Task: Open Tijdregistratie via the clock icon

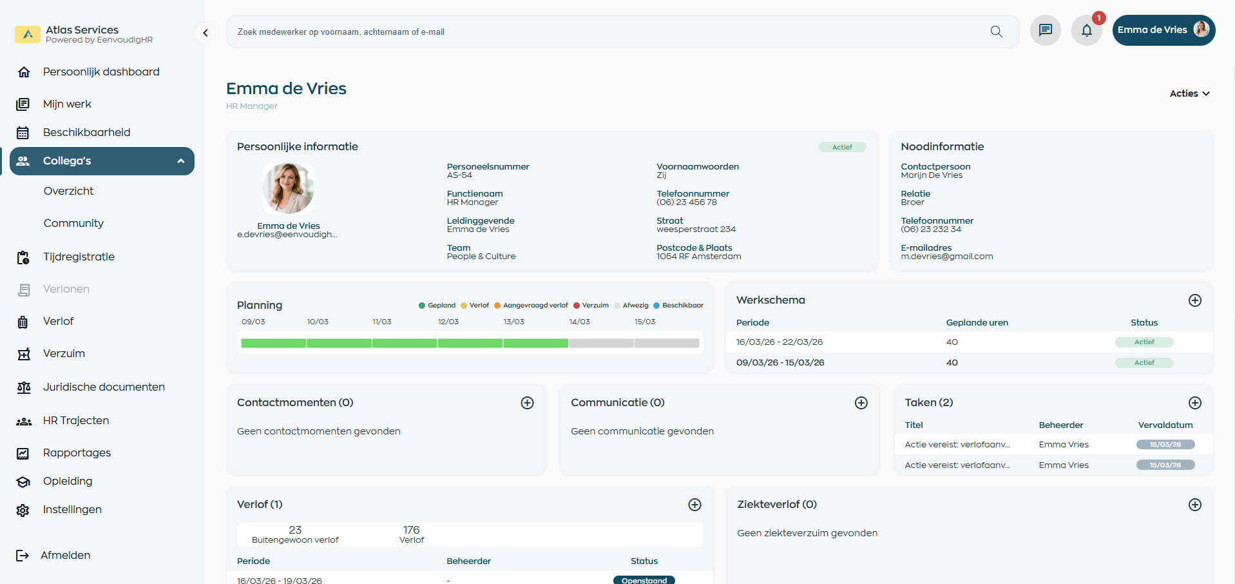Action: tap(23, 257)
